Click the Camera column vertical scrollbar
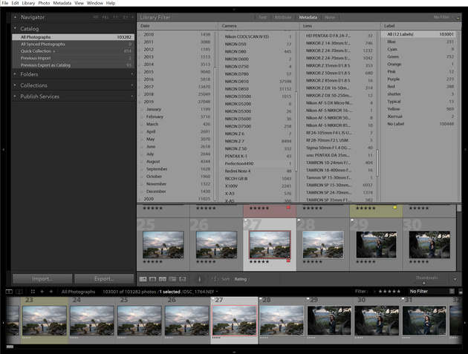 pyautogui.click(x=296, y=131)
